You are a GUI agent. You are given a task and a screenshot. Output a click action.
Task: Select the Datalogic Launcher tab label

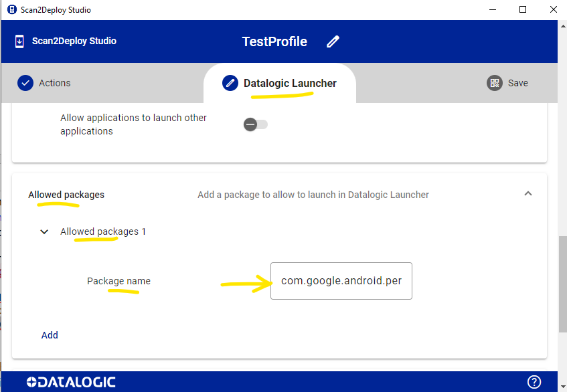[290, 83]
